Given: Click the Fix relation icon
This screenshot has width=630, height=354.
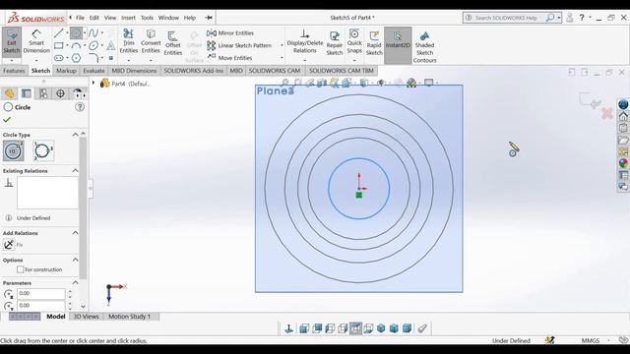Looking at the screenshot, I should pos(9,245).
